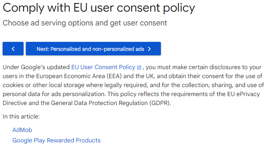Click the 'Comply with EU user consent policy' heading
Screen dimensions: 269x151
tap(99, 8)
